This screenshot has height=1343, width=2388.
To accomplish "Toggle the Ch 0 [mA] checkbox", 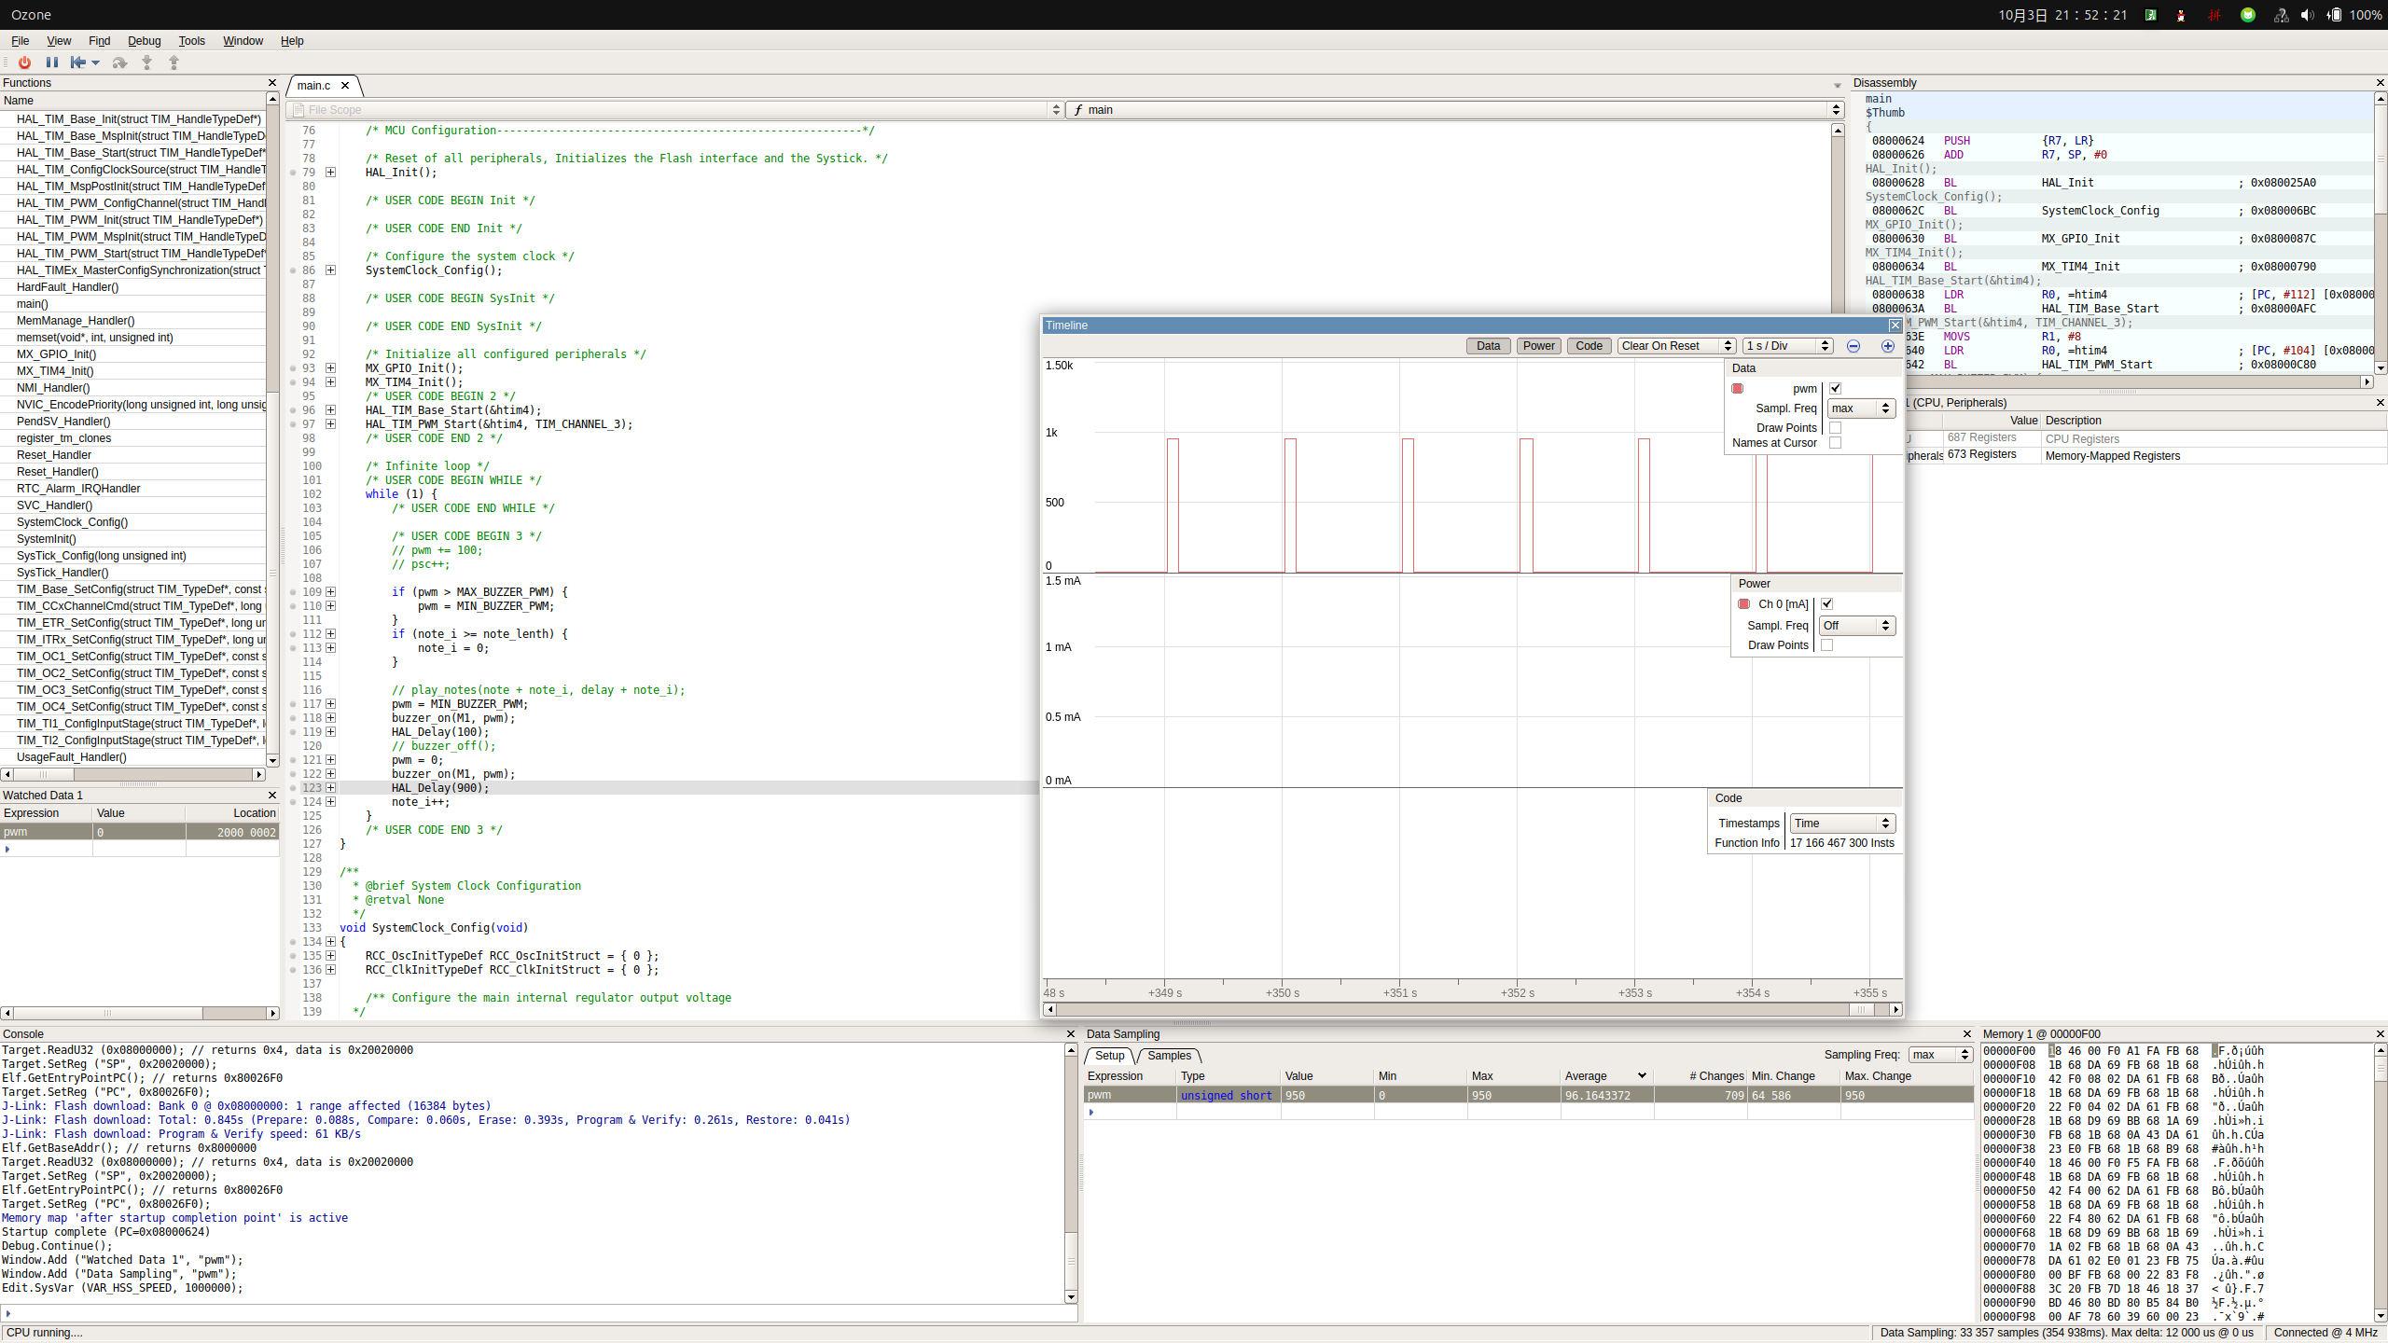I will [x=1826, y=604].
